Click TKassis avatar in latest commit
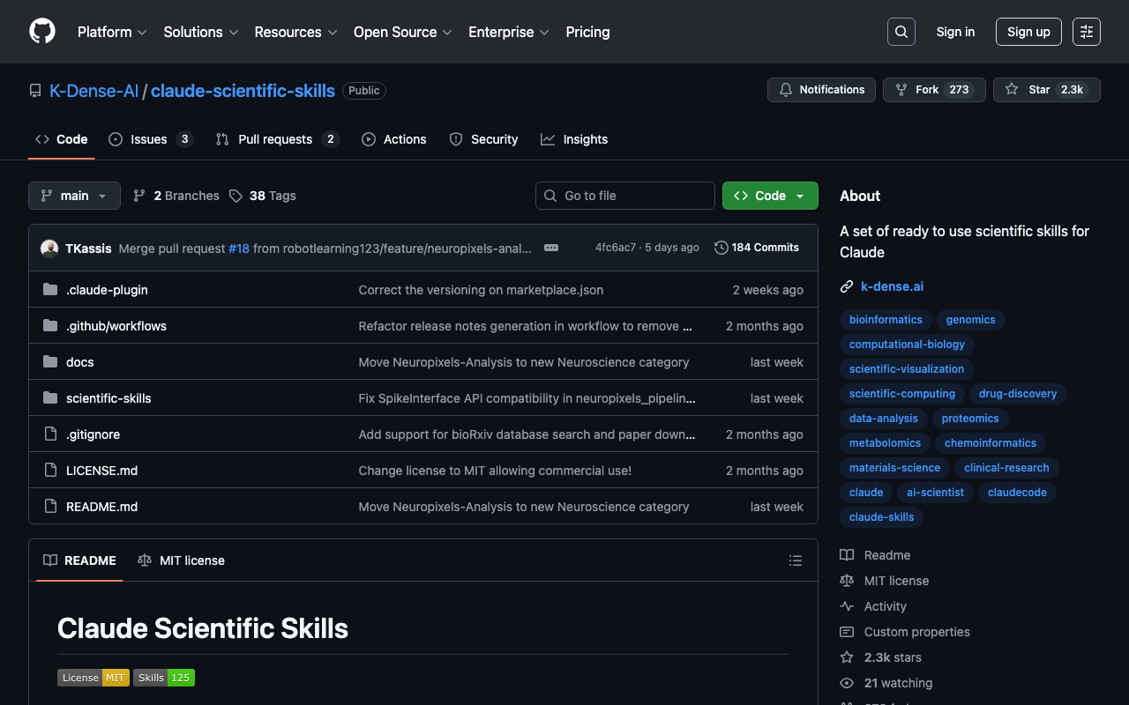This screenshot has height=705, width=1129. click(49, 249)
